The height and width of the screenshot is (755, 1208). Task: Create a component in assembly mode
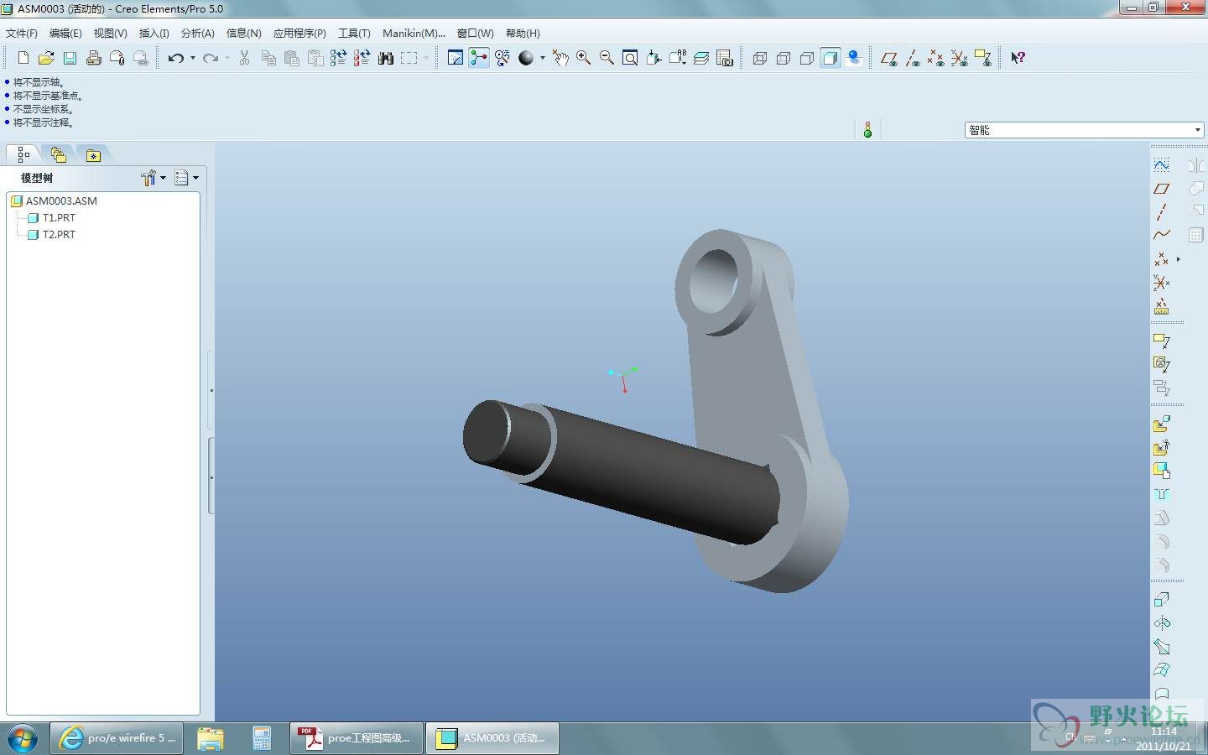click(1161, 447)
